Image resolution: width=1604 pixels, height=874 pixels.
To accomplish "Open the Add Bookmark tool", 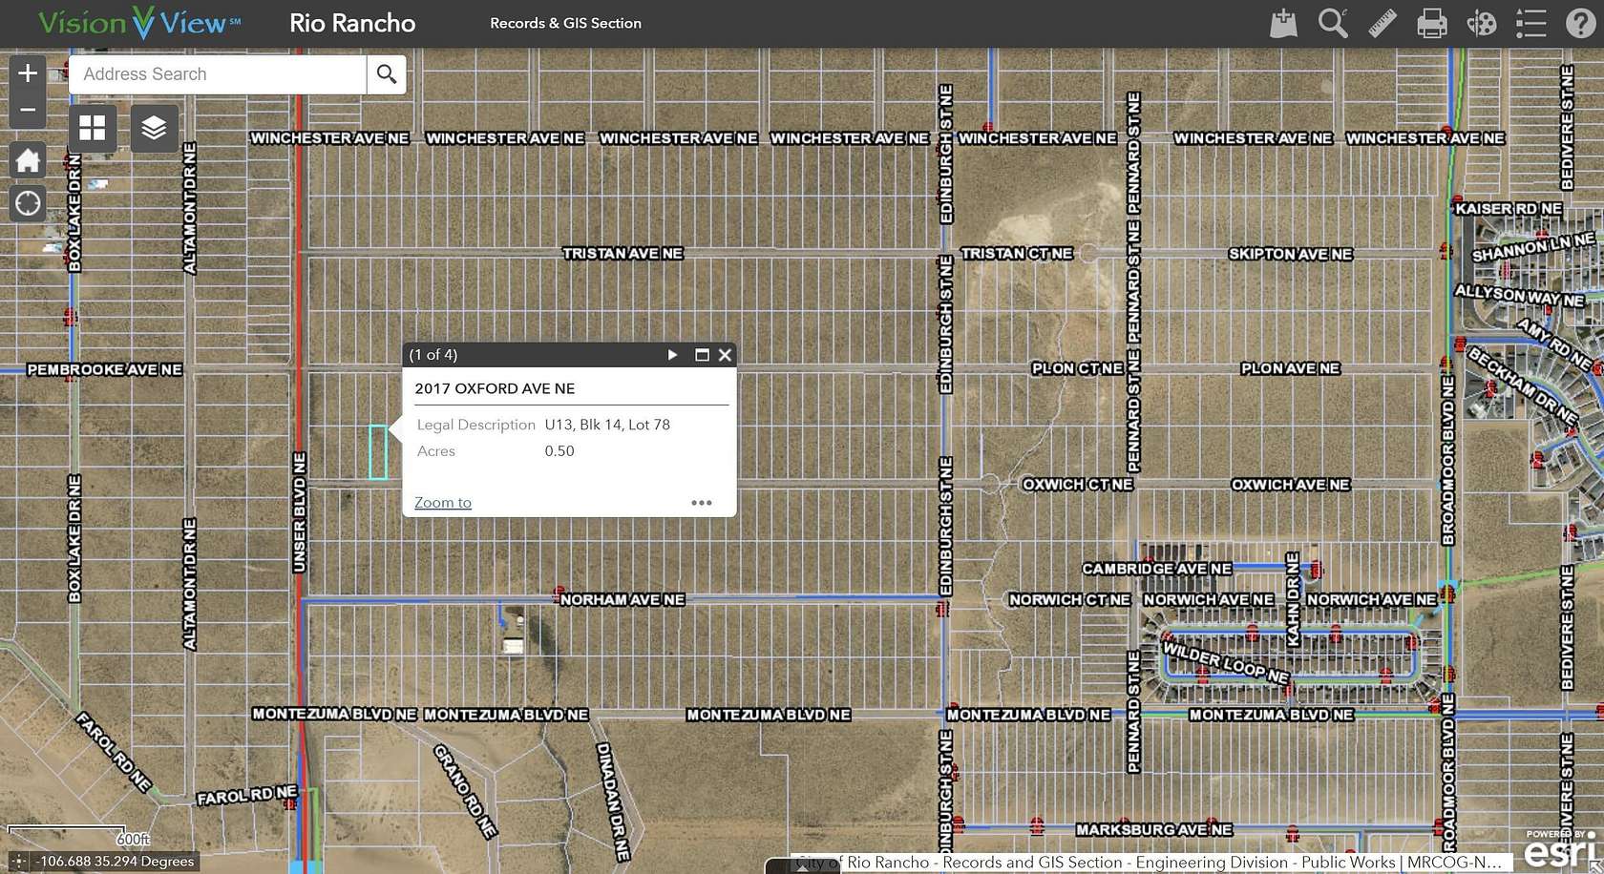I will (1282, 23).
